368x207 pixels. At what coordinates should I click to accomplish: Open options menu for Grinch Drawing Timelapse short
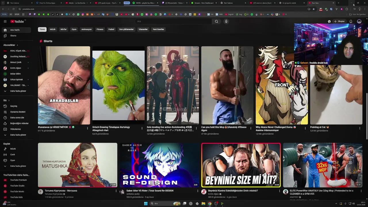click(142, 128)
